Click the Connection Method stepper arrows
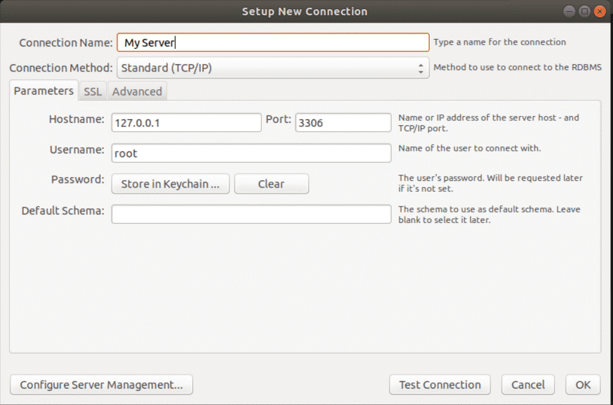 coord(422,68)
